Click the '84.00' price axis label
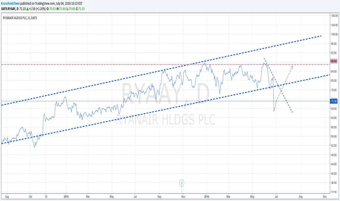This screenshot has width=340, height=201. tap(334, 72)
